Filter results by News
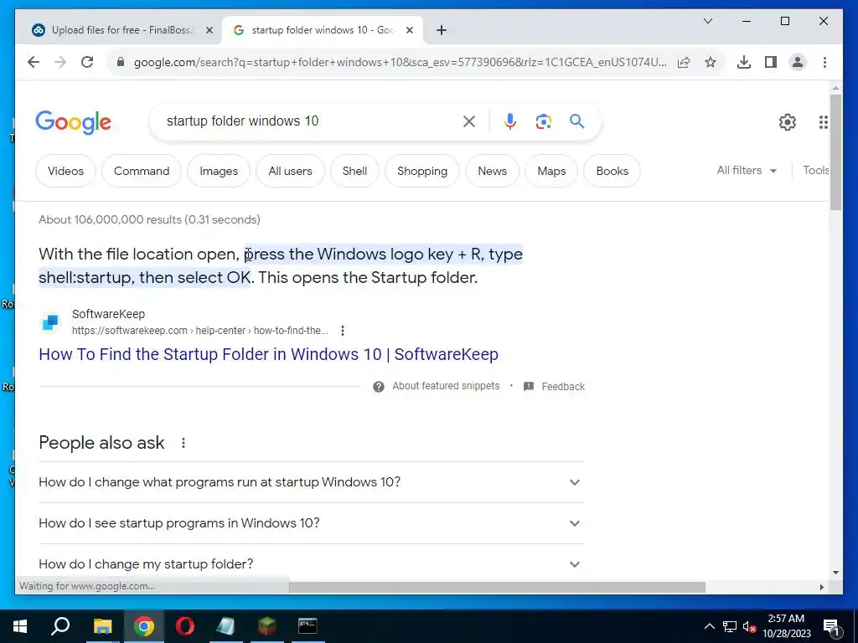The height and width of the screenshot is (643, 858). coord(493,171)
